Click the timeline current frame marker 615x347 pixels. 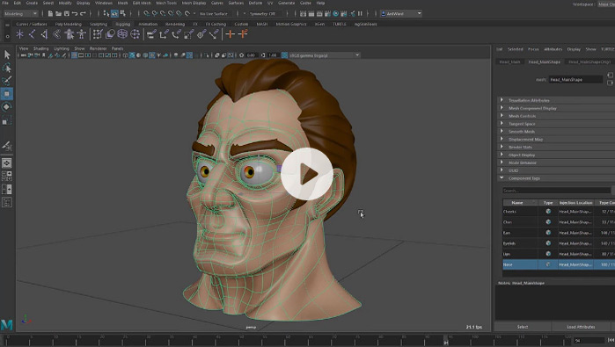tap(446, 340)
